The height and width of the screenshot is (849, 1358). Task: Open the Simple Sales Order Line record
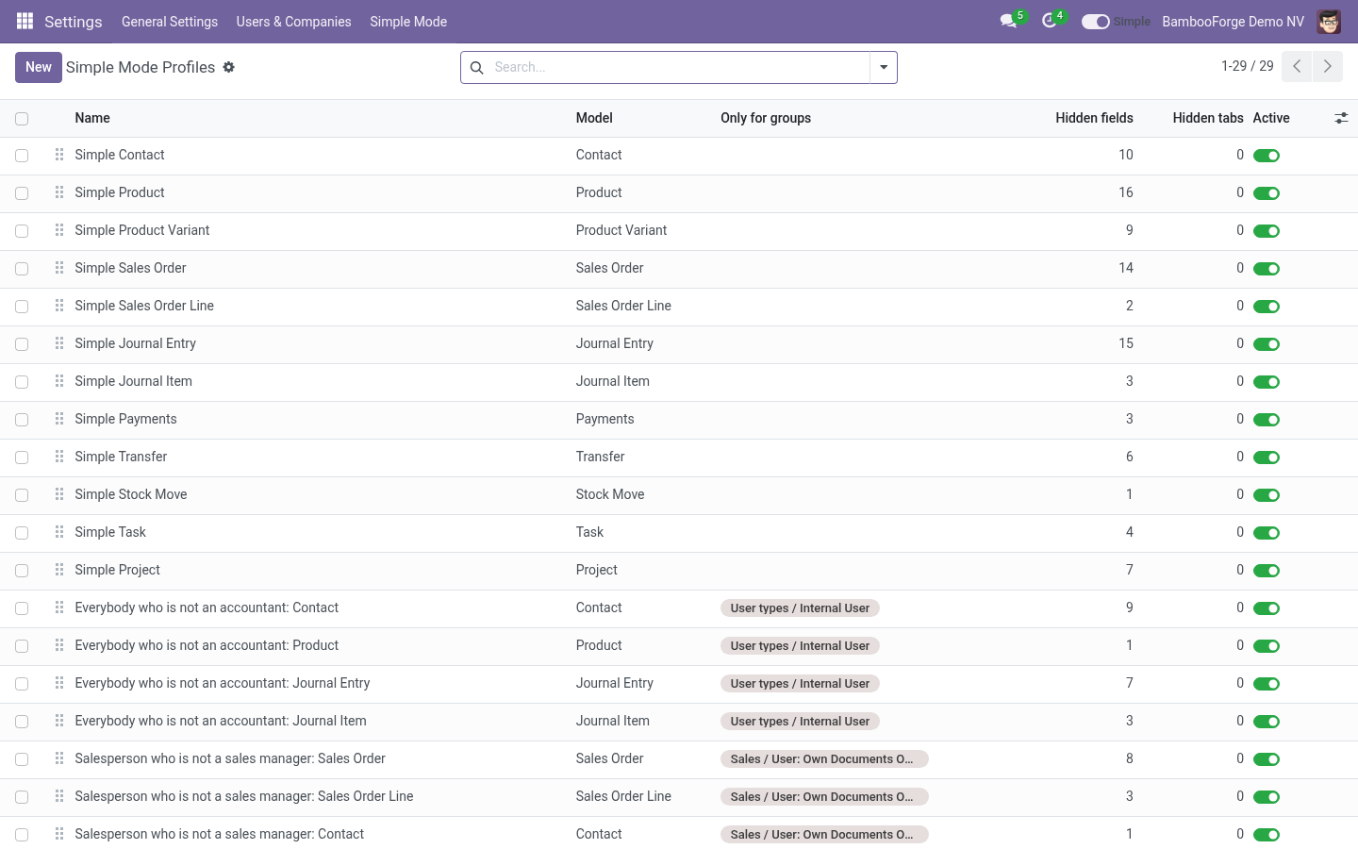tap(144, 306)
